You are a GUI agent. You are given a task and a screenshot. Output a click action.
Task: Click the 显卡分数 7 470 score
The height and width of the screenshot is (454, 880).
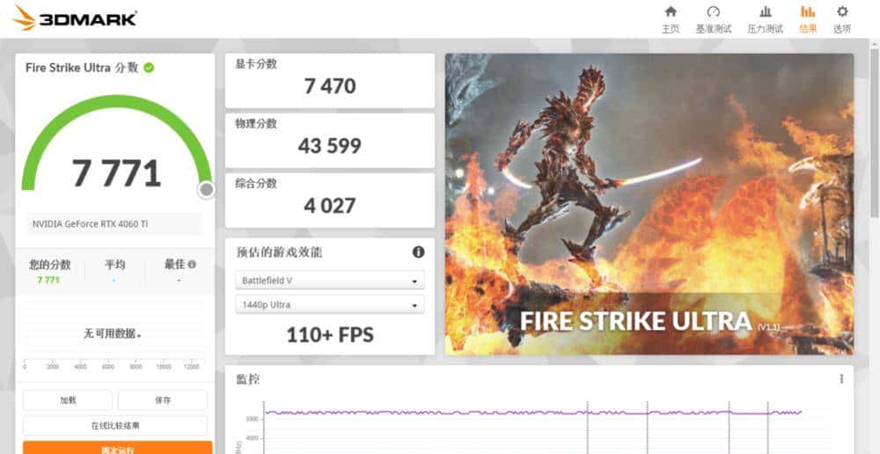click(x=330, y=86)
